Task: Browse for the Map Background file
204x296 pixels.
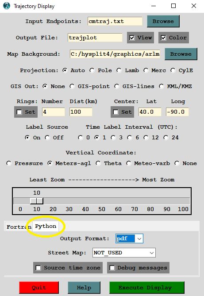Action: click(181, 54)
